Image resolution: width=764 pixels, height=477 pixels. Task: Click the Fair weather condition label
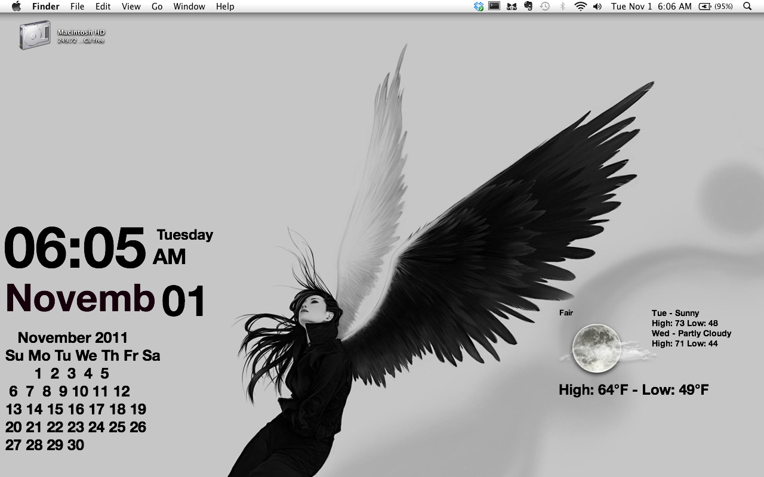566,313
